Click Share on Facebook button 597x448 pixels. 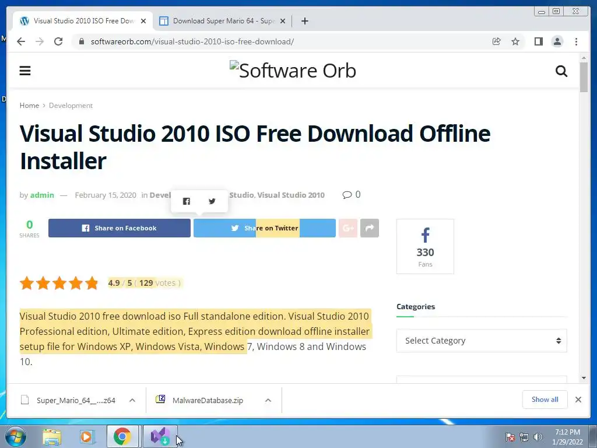tap(119, 228)
